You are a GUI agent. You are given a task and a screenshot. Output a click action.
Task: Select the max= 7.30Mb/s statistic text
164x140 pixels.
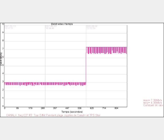point(152,100)
